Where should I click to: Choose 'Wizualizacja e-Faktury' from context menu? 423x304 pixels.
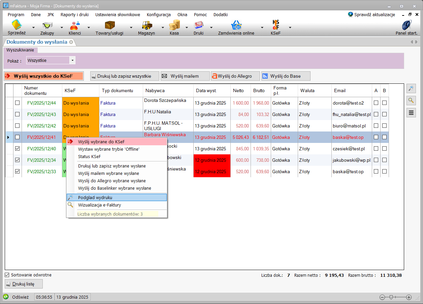click(99, 205)
